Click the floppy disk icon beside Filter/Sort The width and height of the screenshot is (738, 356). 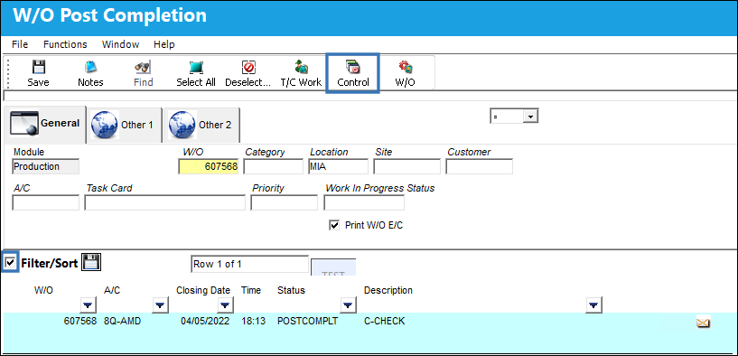coord(91,262)
